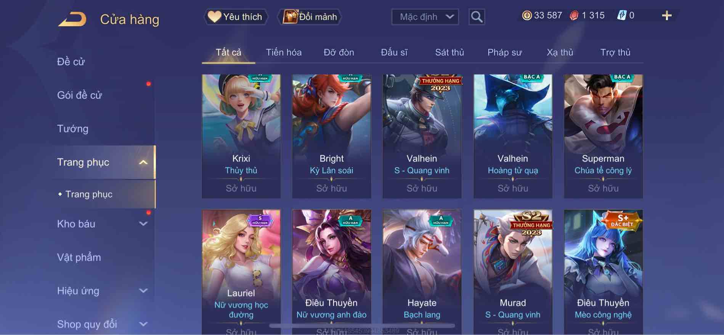This screenshot has height=335, width=724.
Task: Switch to the Pháp sư tab
Action: pyautogui.click(x=504, y=52)
